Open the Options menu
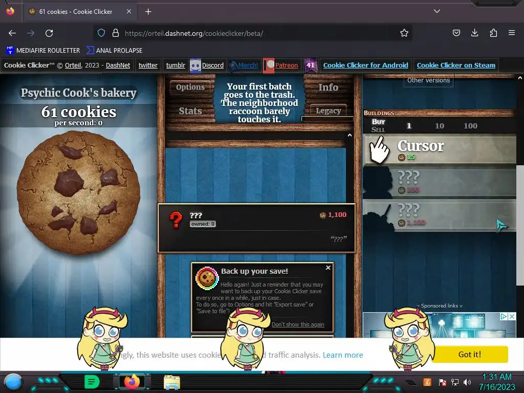The height and width of the screenshot is (393, 524). 190,87
